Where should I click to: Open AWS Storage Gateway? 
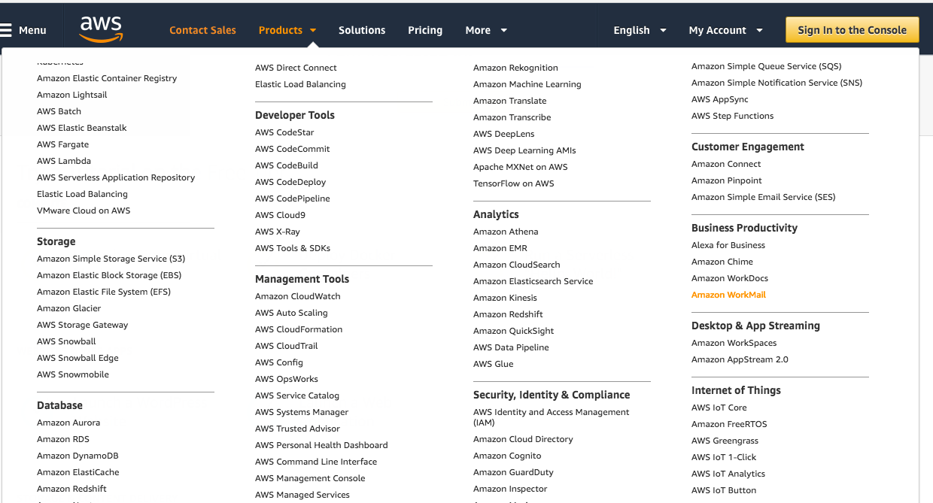[x=83, y=325]
